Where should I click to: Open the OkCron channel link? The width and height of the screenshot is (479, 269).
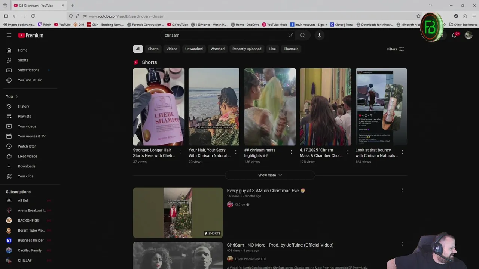tap(240, 205)
